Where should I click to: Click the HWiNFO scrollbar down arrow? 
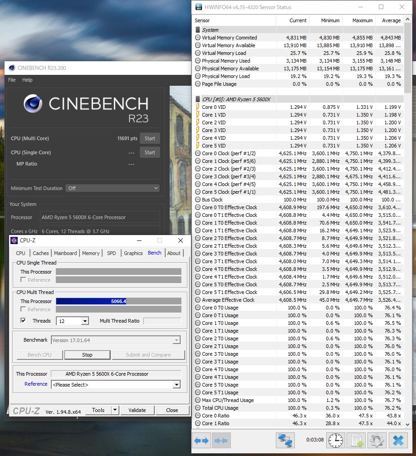coord(407,424)
